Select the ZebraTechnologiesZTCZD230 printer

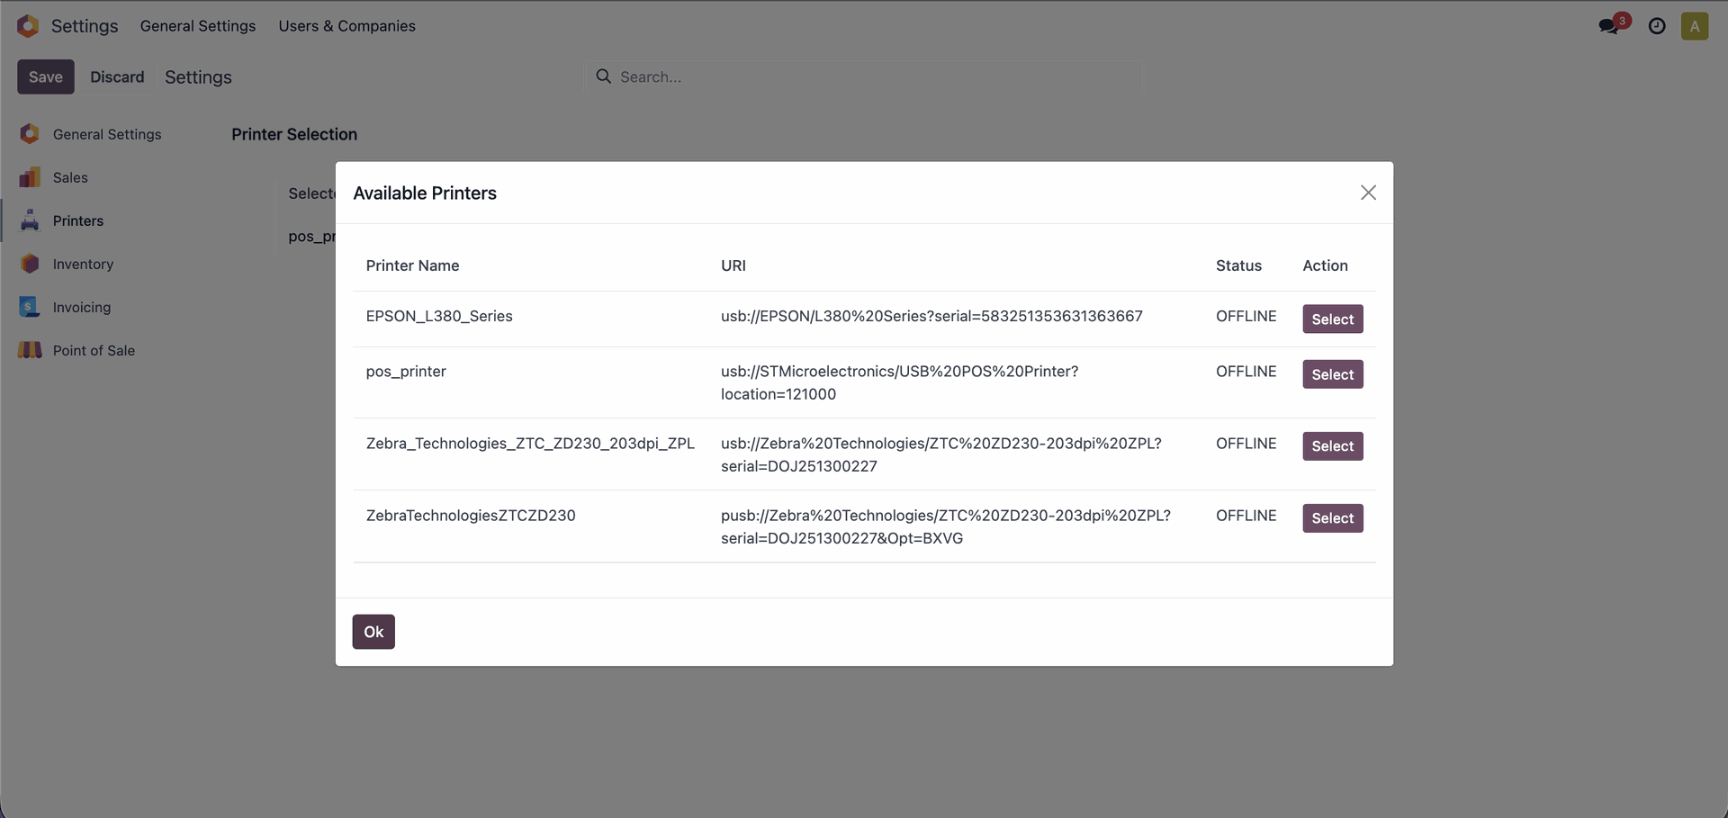pyautogui.click(x=1332, y=518)
